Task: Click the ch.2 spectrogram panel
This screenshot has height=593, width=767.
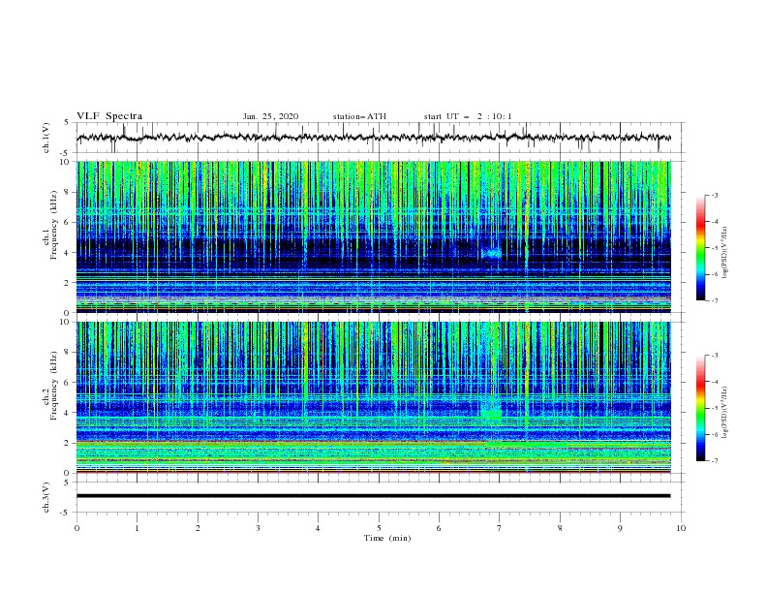Action: click(x=373, y=397)
